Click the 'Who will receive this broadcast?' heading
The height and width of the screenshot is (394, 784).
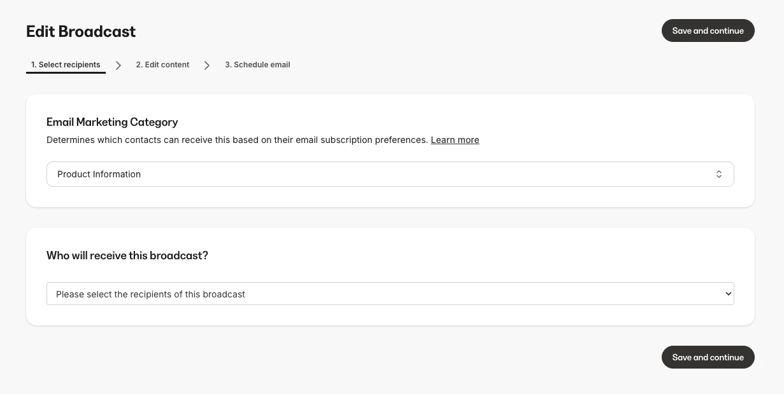[x=127, y=255]
